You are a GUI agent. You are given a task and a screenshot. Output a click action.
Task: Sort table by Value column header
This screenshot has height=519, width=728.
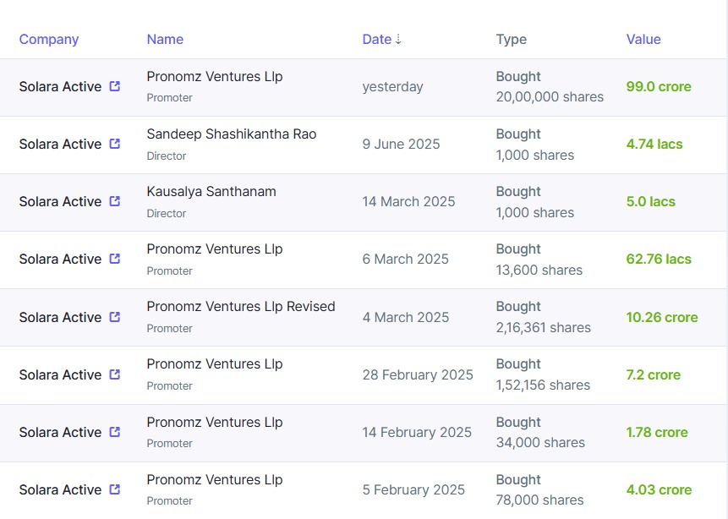tap(643, 40)
